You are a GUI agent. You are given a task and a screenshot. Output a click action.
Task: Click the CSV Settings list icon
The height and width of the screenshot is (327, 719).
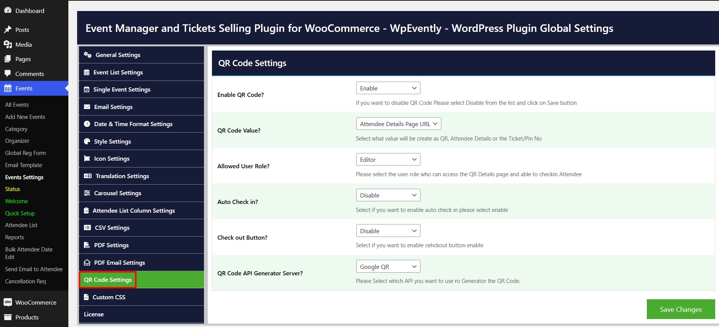tap(87, 227)
